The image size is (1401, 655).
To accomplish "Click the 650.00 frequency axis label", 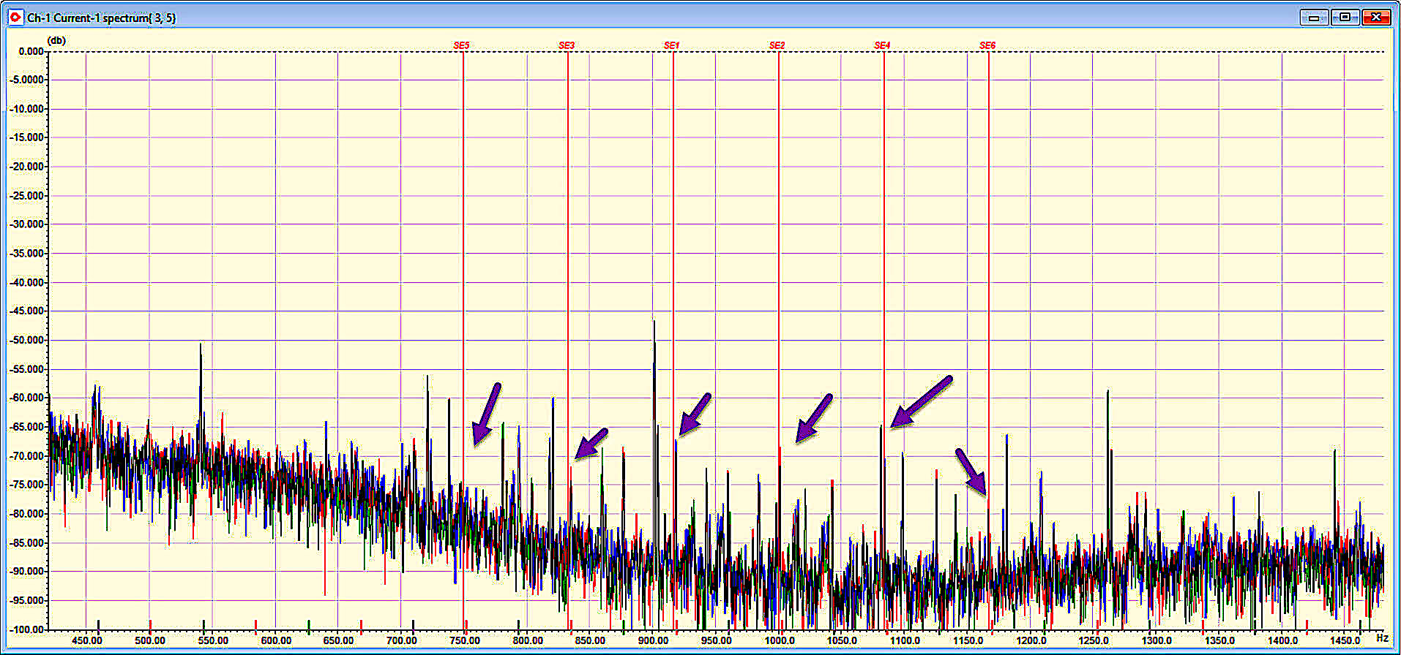I will pyautogui.click(x=338, y=640).
